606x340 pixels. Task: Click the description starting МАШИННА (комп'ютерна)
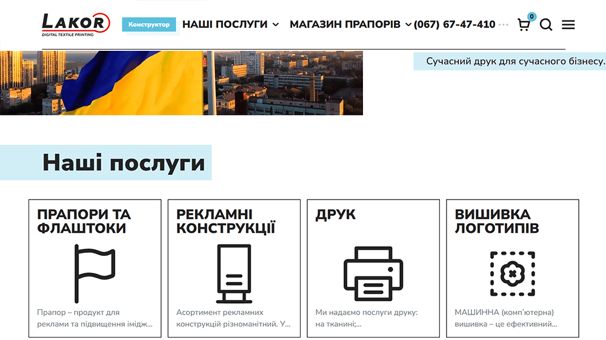[506, 318]
